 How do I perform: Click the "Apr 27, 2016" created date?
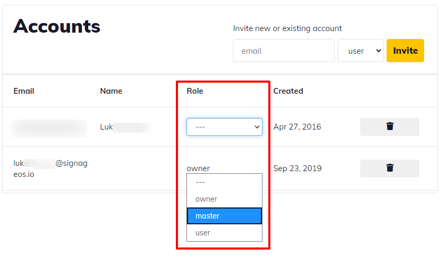click(x=297, y=127)
